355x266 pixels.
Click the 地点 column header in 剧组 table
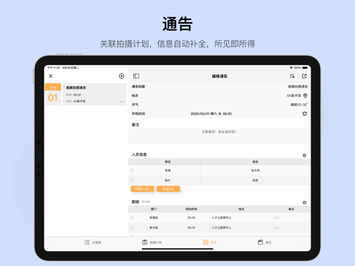tap(241, 209)
